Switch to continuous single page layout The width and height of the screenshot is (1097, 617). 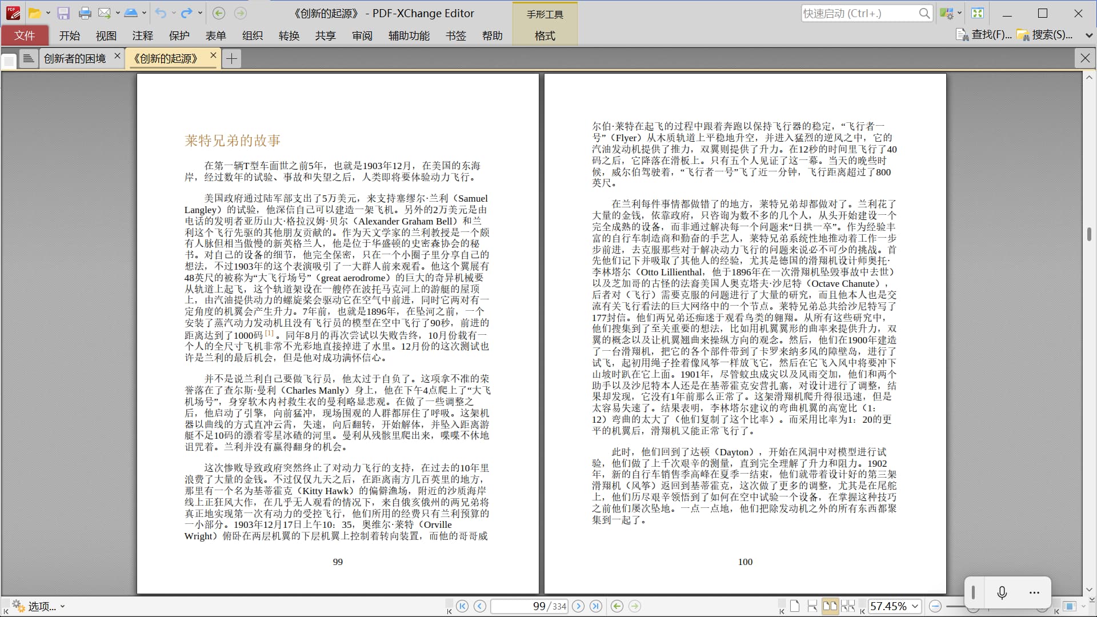(x=812, y=606)
